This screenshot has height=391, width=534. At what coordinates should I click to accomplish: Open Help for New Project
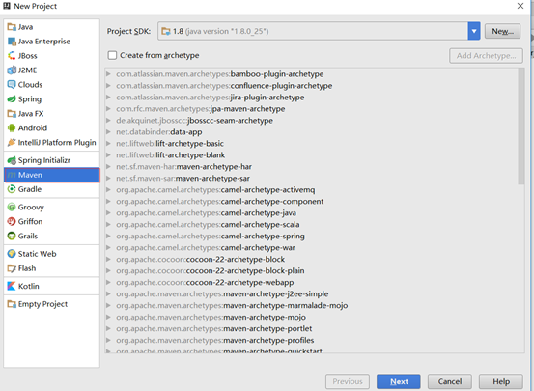(501, 381)
